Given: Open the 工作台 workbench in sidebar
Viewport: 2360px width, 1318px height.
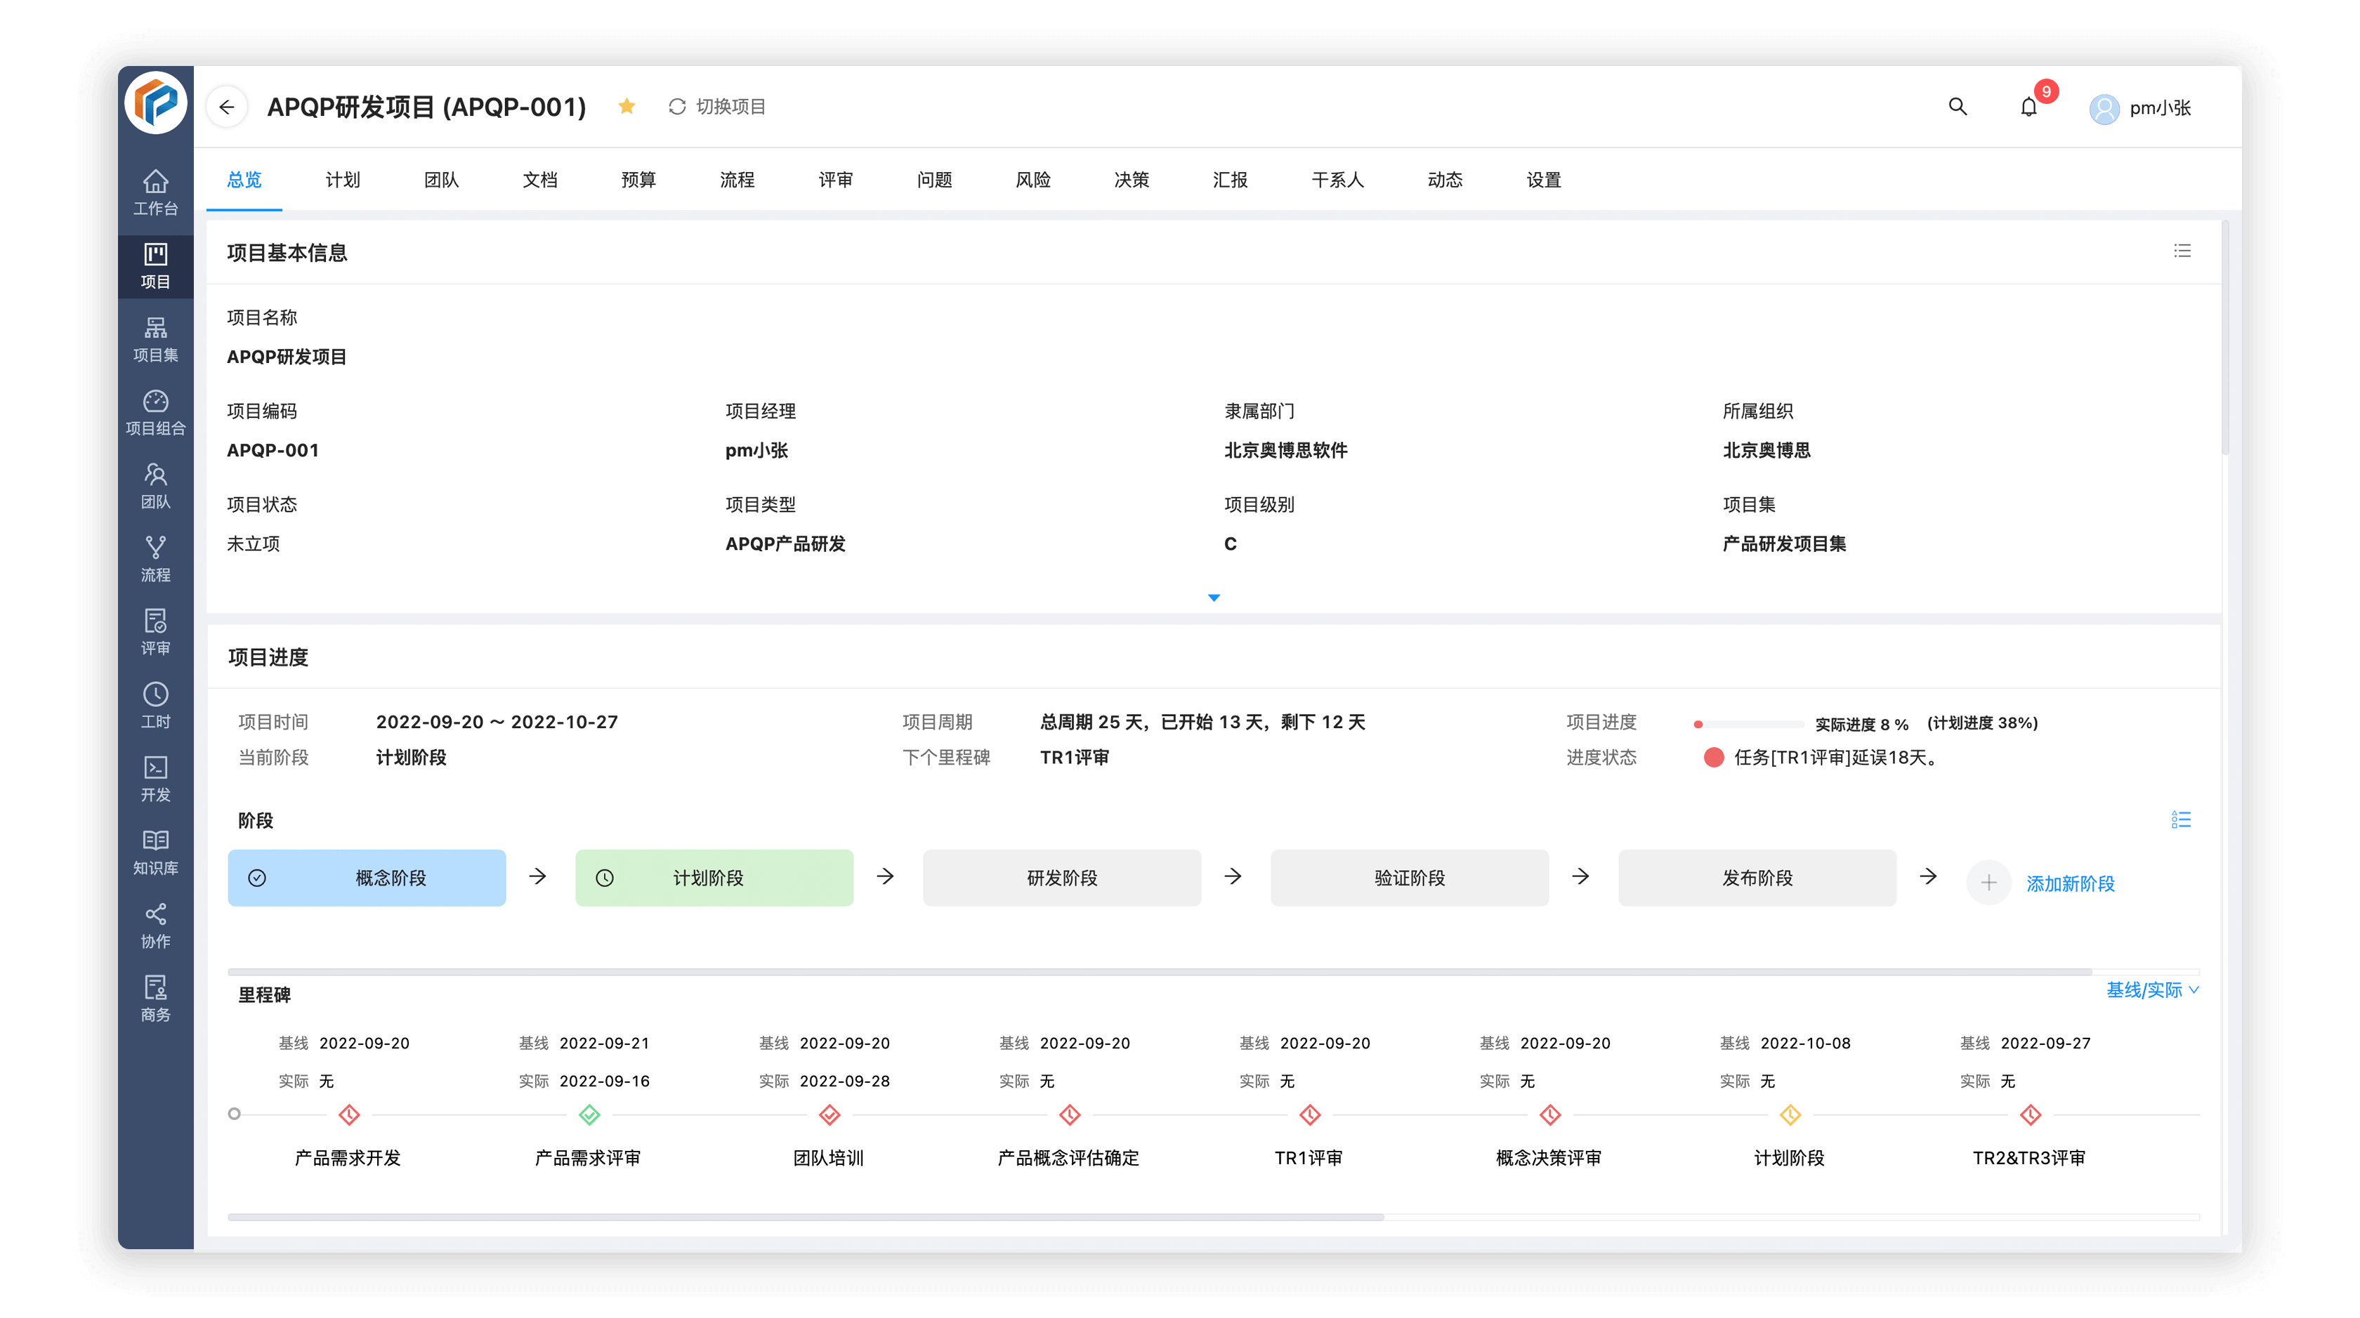Looking at the screenshot, I should [155, 193].
